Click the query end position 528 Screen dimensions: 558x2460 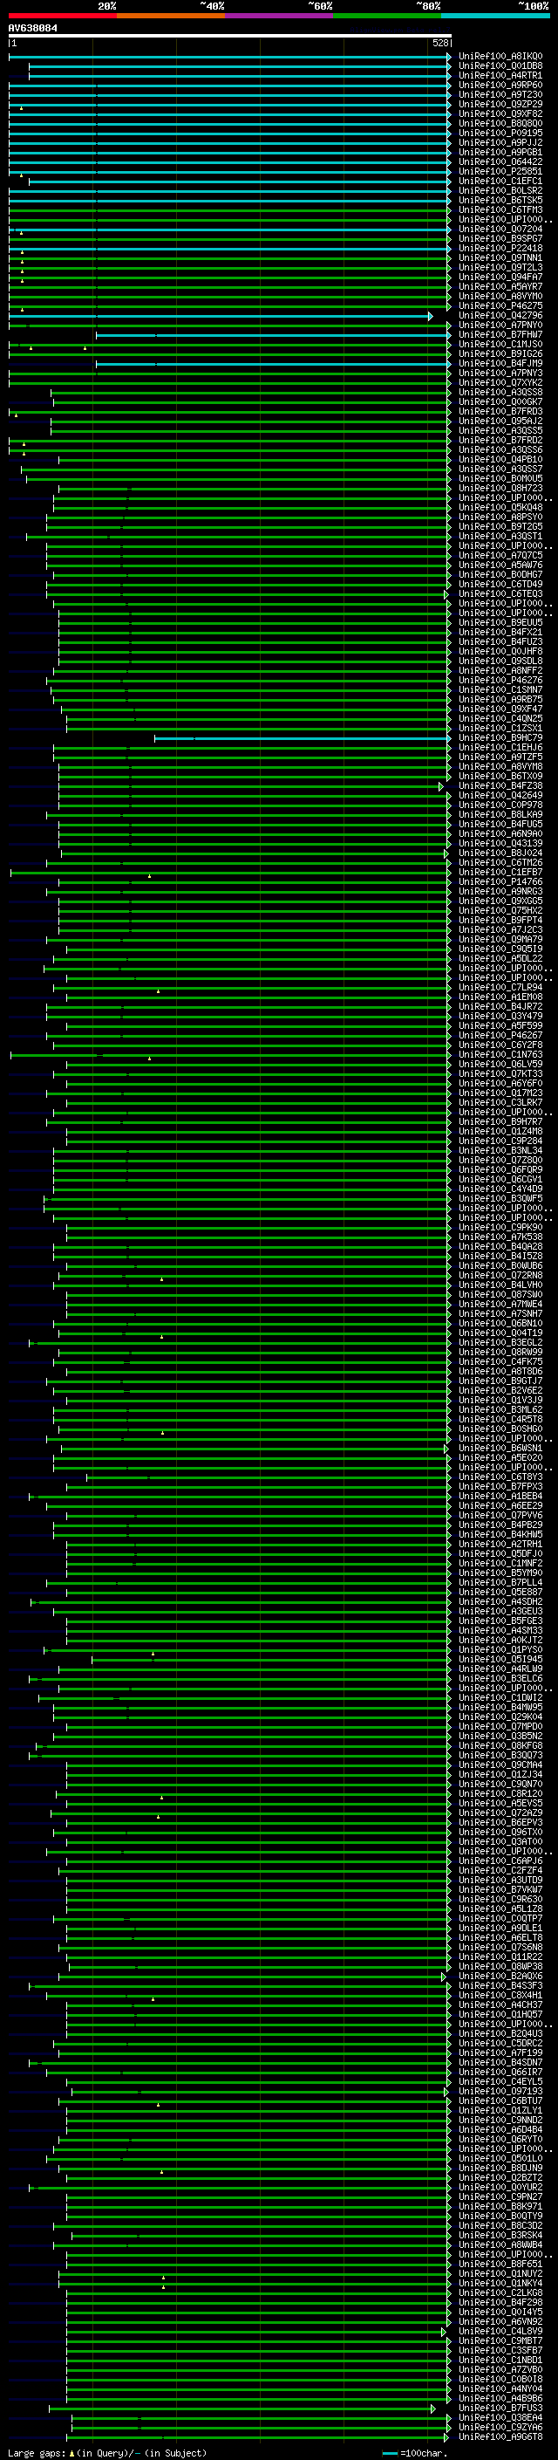pyautogui.click(x=439, y=43)
